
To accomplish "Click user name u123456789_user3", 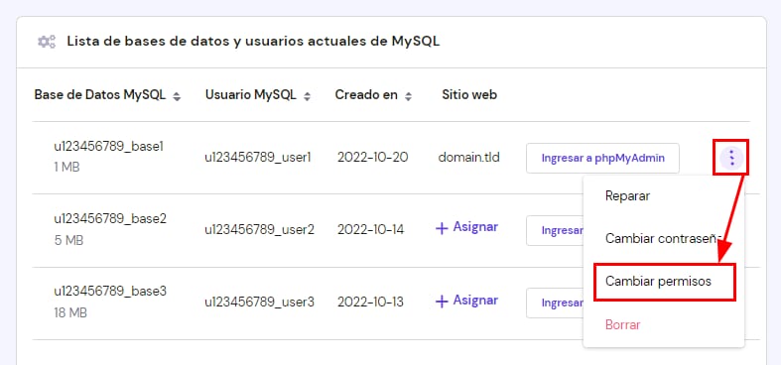I will click(259, 303).
